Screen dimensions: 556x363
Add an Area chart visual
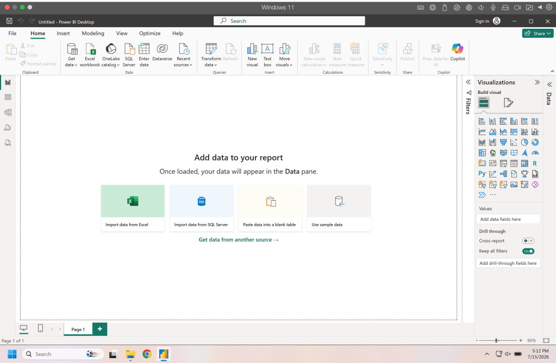pos(492,132)
